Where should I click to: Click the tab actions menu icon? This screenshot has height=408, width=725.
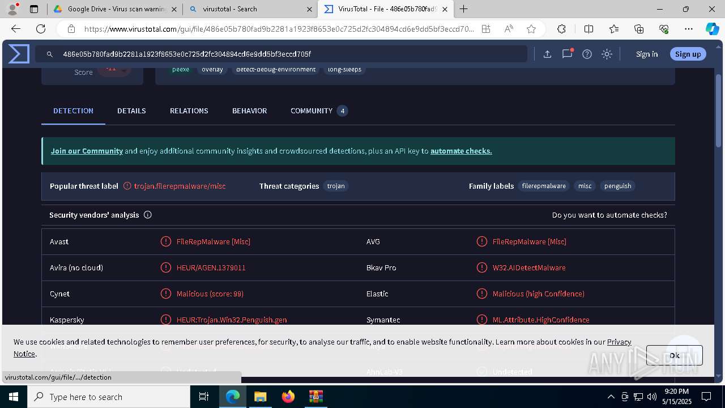[x=34, y=9]
